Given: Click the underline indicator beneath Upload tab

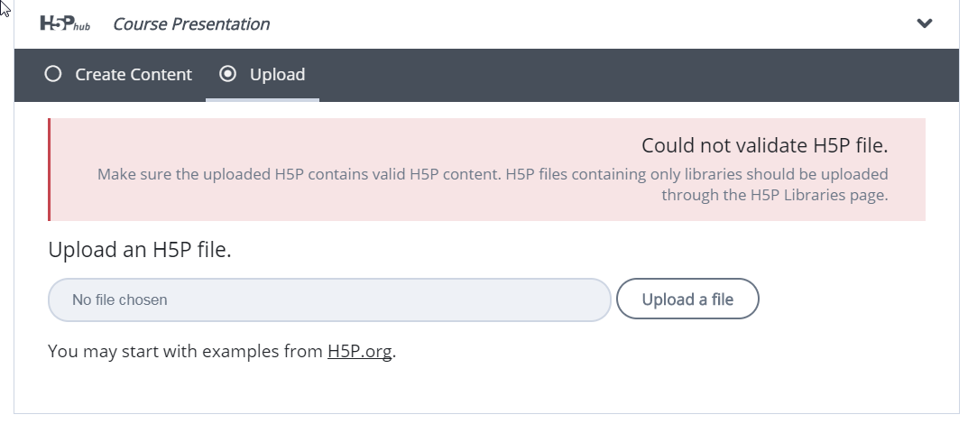Looking at the screenshot, I should coord(263,100).
